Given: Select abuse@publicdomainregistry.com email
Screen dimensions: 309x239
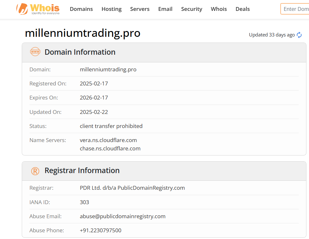Looking at the screenshot, I should 123,216.
